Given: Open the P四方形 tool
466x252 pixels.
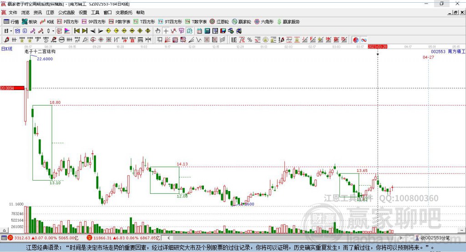Looking at the screenshot, I should click(x=68, y=21).
